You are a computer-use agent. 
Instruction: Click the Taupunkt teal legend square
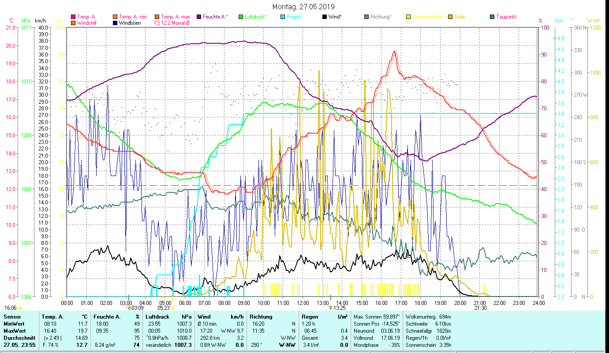tap(492, 17)
